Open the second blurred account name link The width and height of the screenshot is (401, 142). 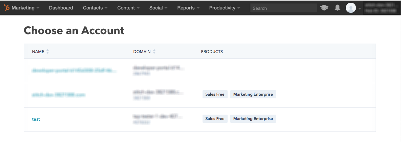pyautogui.click(x=58, y=95)
